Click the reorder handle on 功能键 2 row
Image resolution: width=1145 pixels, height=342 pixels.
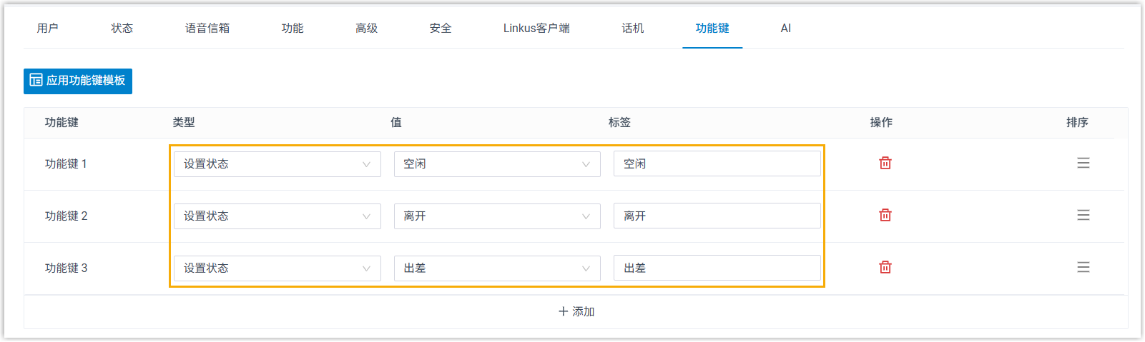point(1083,216)
